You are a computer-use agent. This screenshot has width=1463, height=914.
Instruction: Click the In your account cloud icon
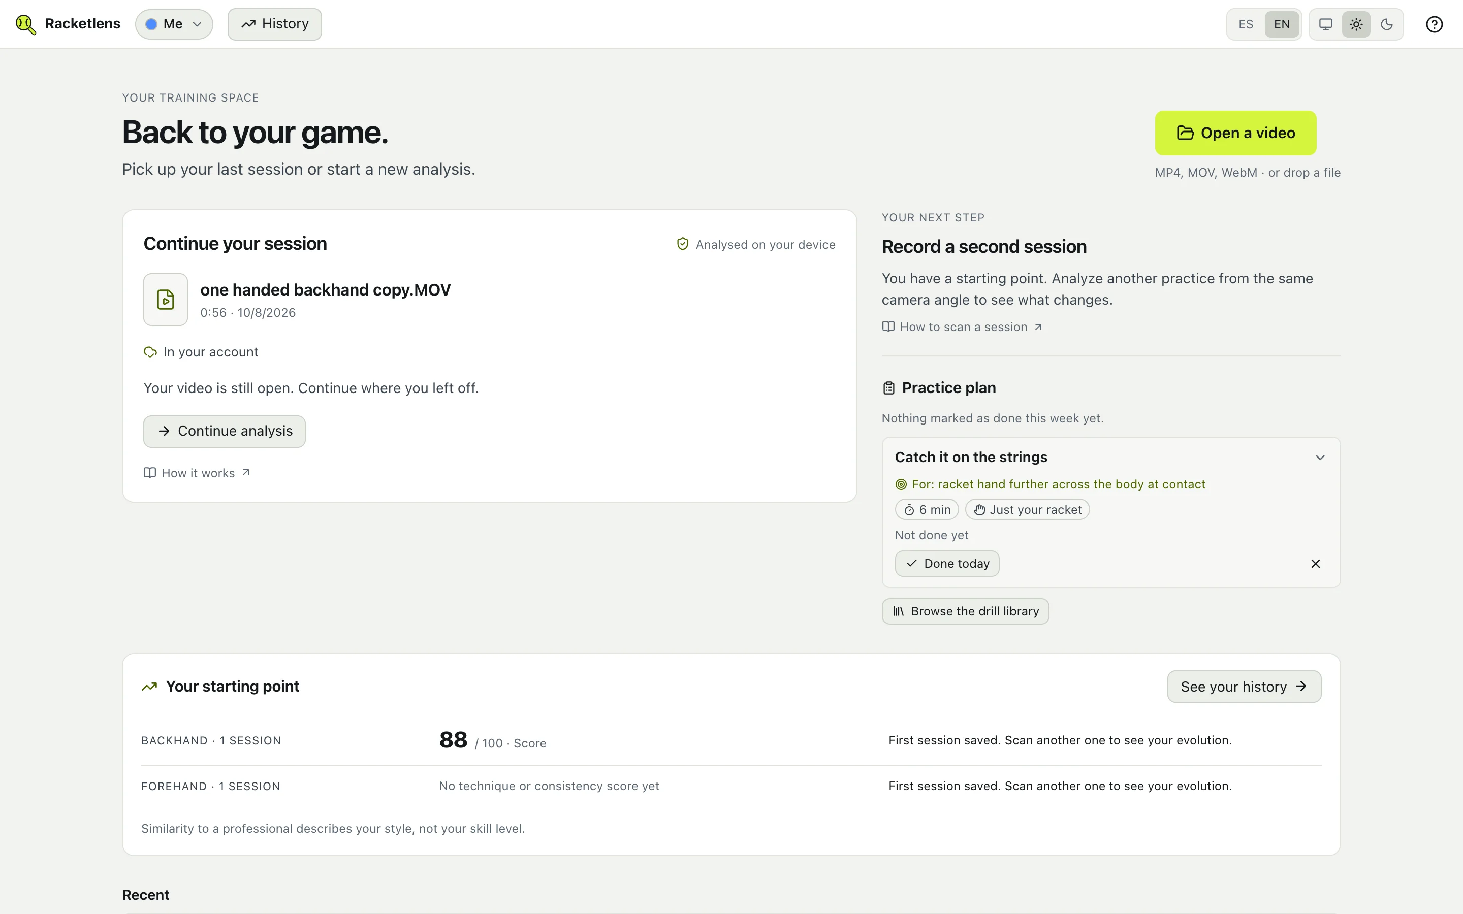coord(150,352)
